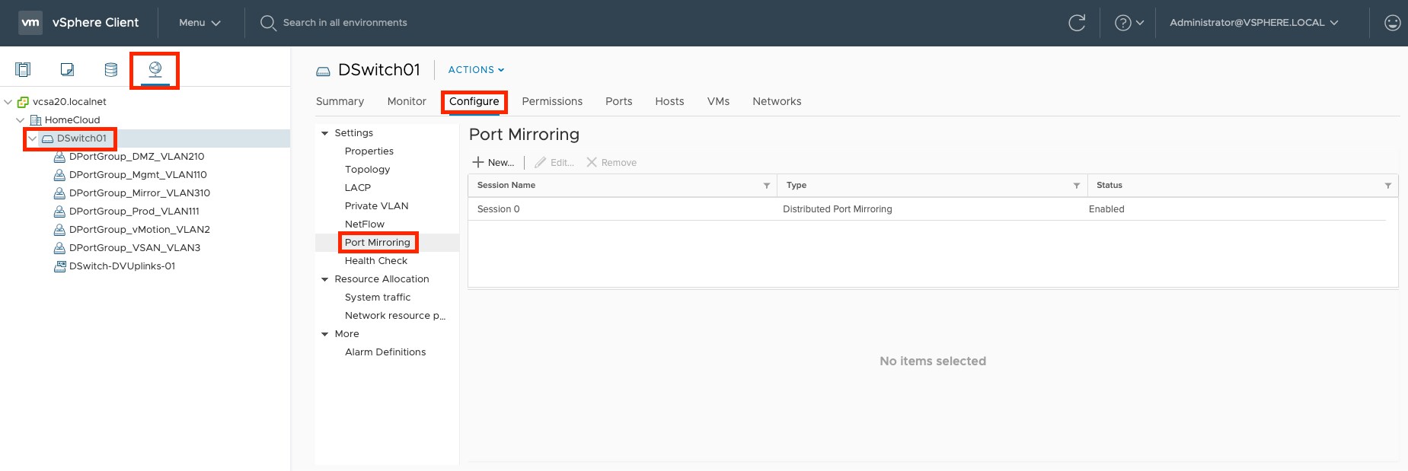Switch to the Networks tab
The image size is (1408, 471).
(x=777, y=101)
